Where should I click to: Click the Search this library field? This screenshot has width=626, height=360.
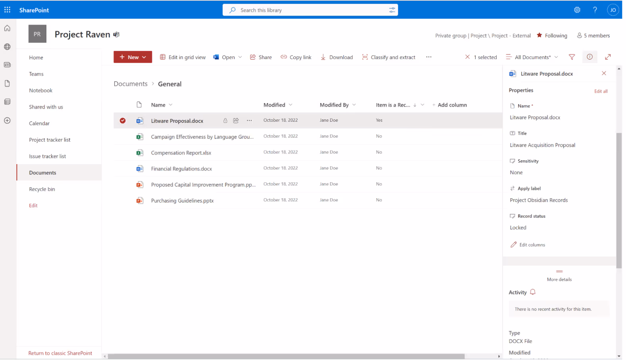click(310, 10)
